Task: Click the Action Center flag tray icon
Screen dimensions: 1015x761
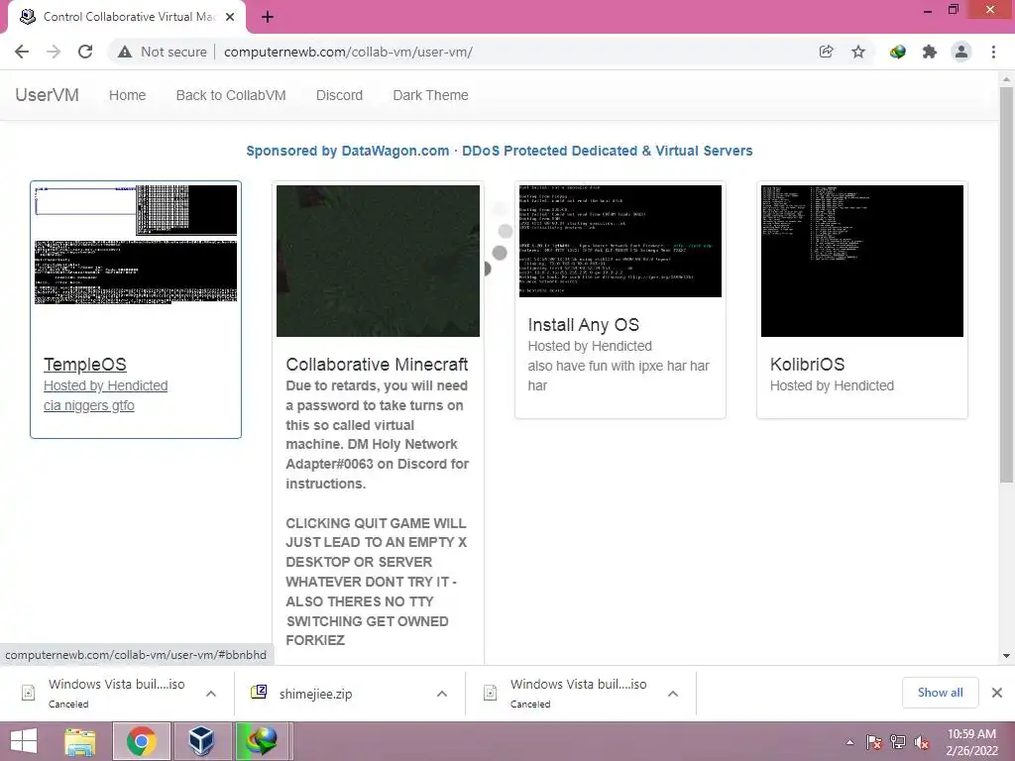Action: pos(874,742)
